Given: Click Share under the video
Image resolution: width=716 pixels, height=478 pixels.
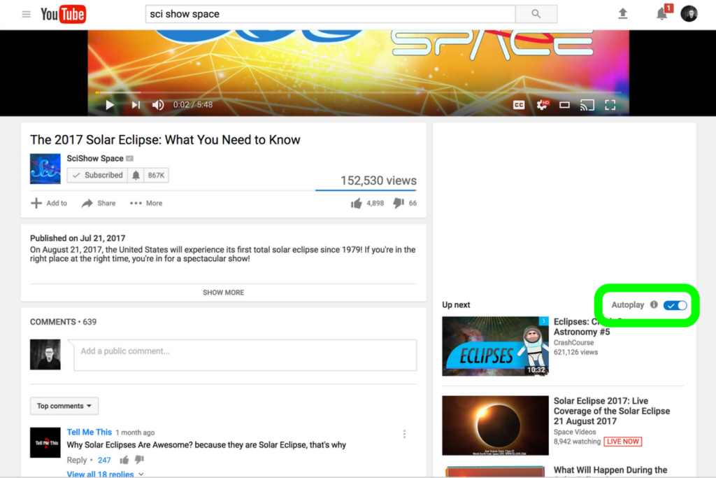Looking at the screenshot, I should [99, 203].
